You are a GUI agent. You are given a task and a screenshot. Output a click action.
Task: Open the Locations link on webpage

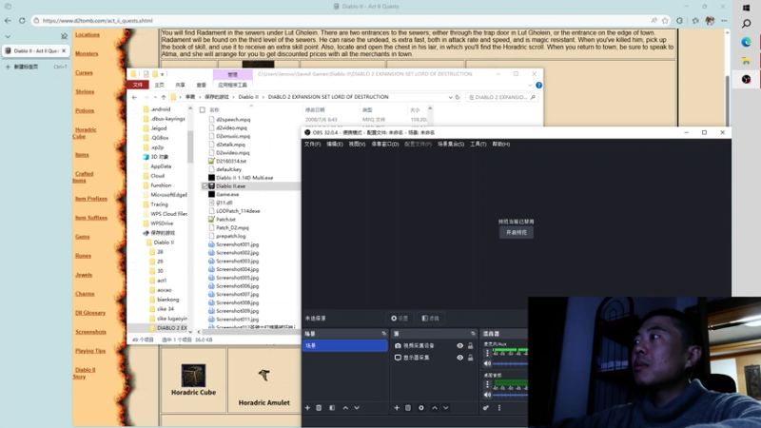click(88, 35)
